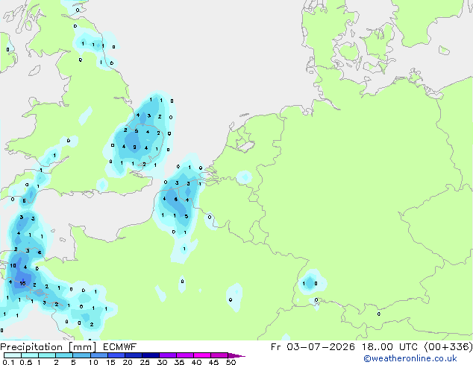Click the '50' legend scale label
Viewport: 473px width, 365px height.
(x=231, y=362)
